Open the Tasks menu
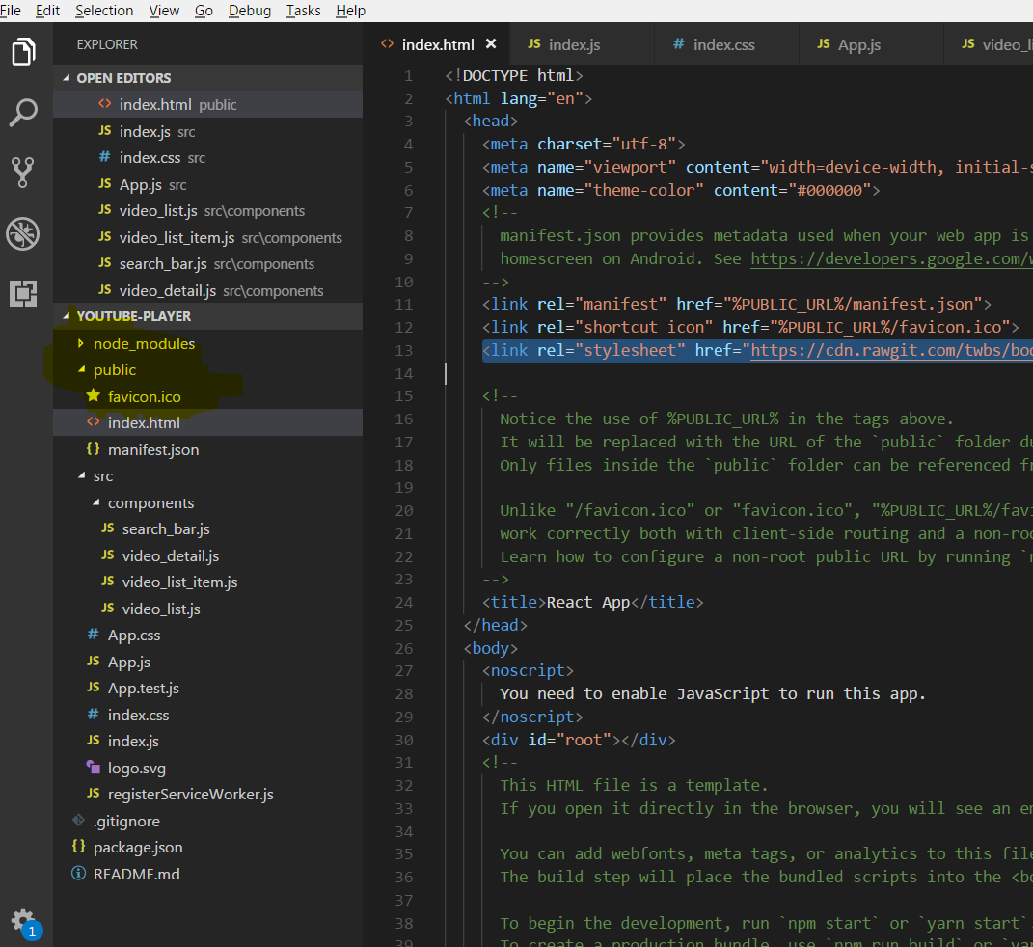Viewport: 1033px width, 947px height. (304, 11)
